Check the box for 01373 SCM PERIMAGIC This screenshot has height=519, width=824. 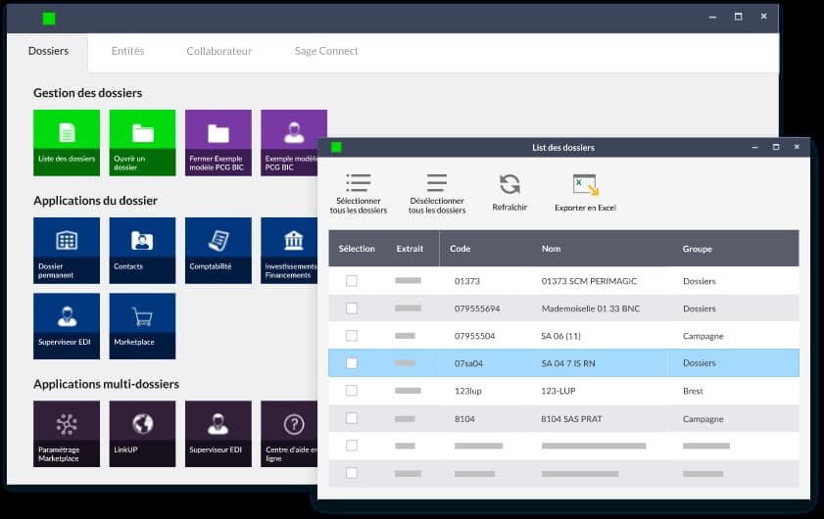[x=352, y=281]
